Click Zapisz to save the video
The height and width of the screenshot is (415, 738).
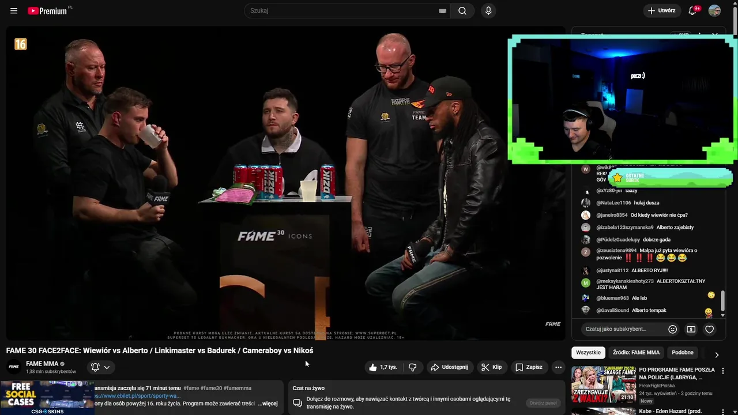[x=529, y=367]
